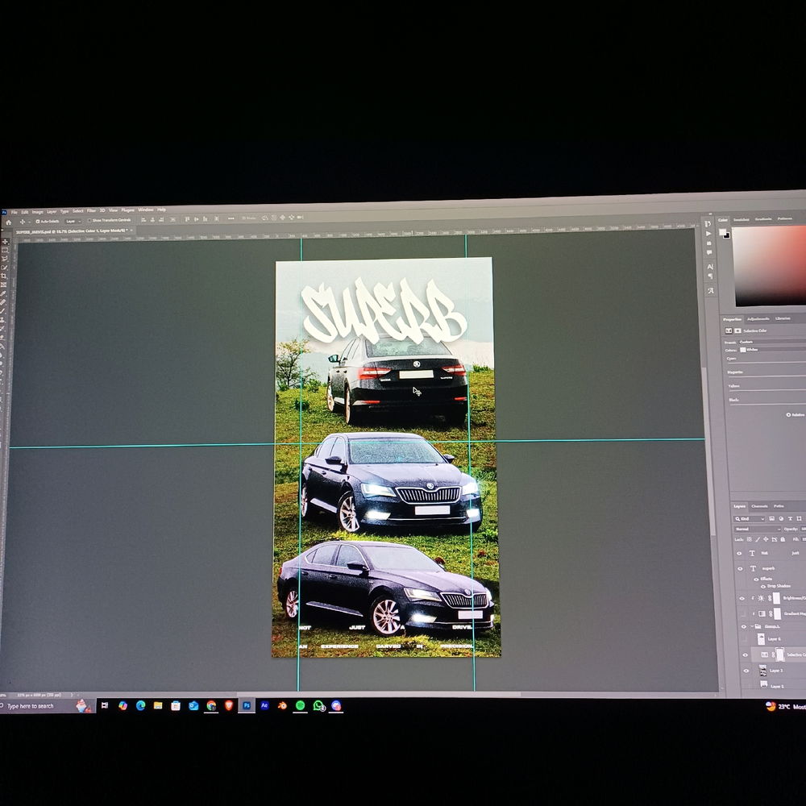Toggle the Auto-Select checkbox
Image resolution: width=806 pixels, height=806 pixels.
point(38,221)
